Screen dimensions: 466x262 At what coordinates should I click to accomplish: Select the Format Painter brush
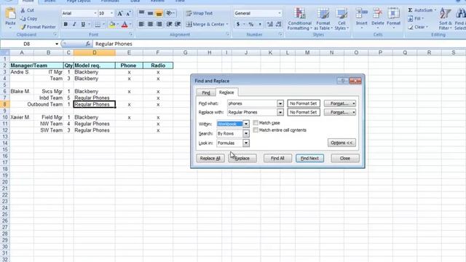coord(23,27)
